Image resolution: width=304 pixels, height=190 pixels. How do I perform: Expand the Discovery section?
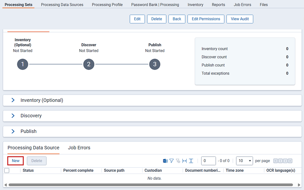13,116
